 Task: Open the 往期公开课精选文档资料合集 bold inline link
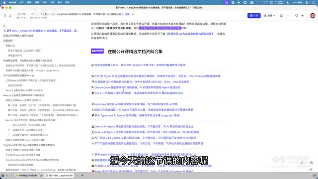pos(114,28)
